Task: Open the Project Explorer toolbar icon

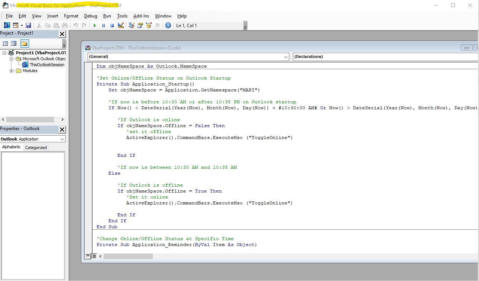Action: 132,25
